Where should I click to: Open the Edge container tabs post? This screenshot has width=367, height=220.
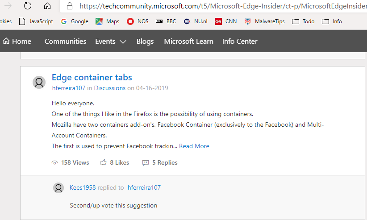[92, 77]
